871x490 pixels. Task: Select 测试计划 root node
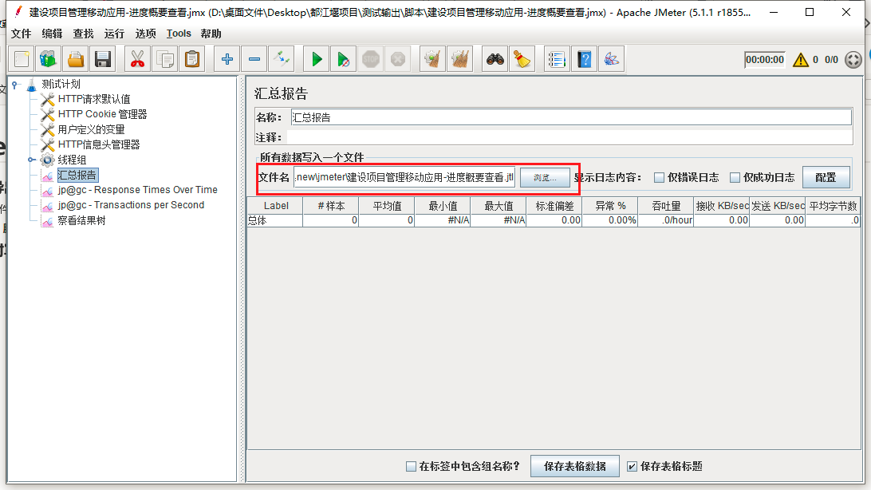coord(61,85)
